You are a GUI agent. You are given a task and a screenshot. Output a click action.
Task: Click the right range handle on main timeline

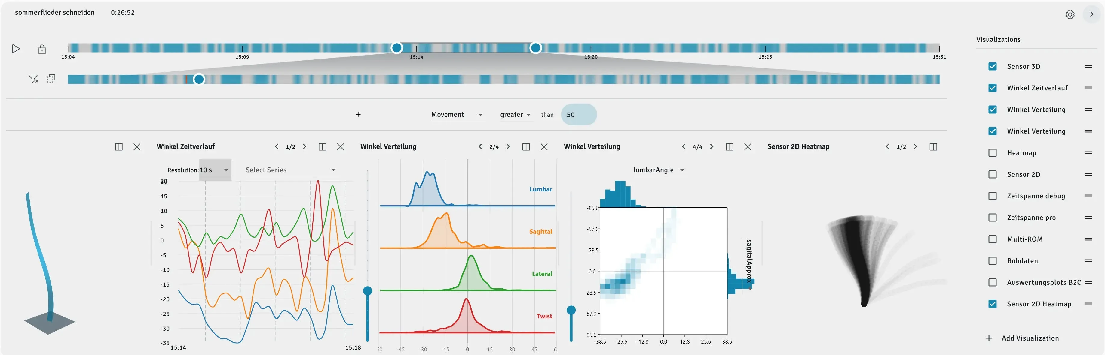[535, 48]
